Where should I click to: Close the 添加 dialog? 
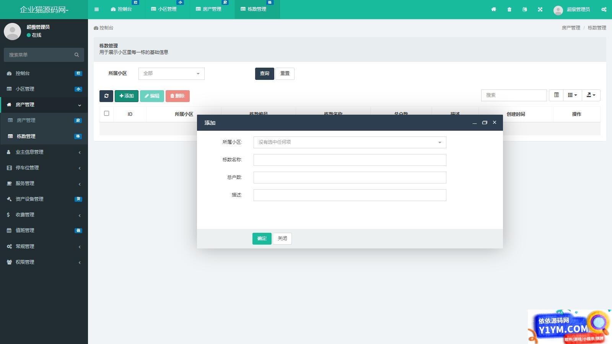(x=495, y=123)
